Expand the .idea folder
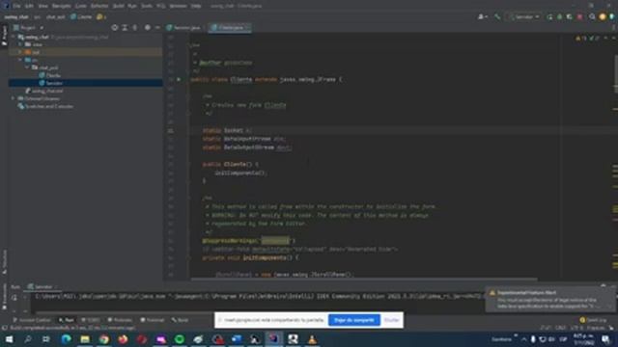The image size is (618, 347). tap(20, 44)
